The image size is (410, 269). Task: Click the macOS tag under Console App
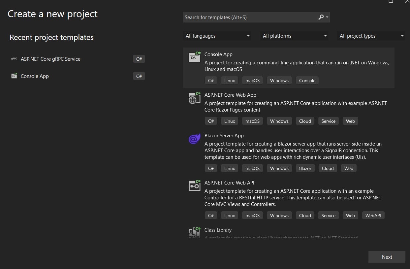(252, 81)
